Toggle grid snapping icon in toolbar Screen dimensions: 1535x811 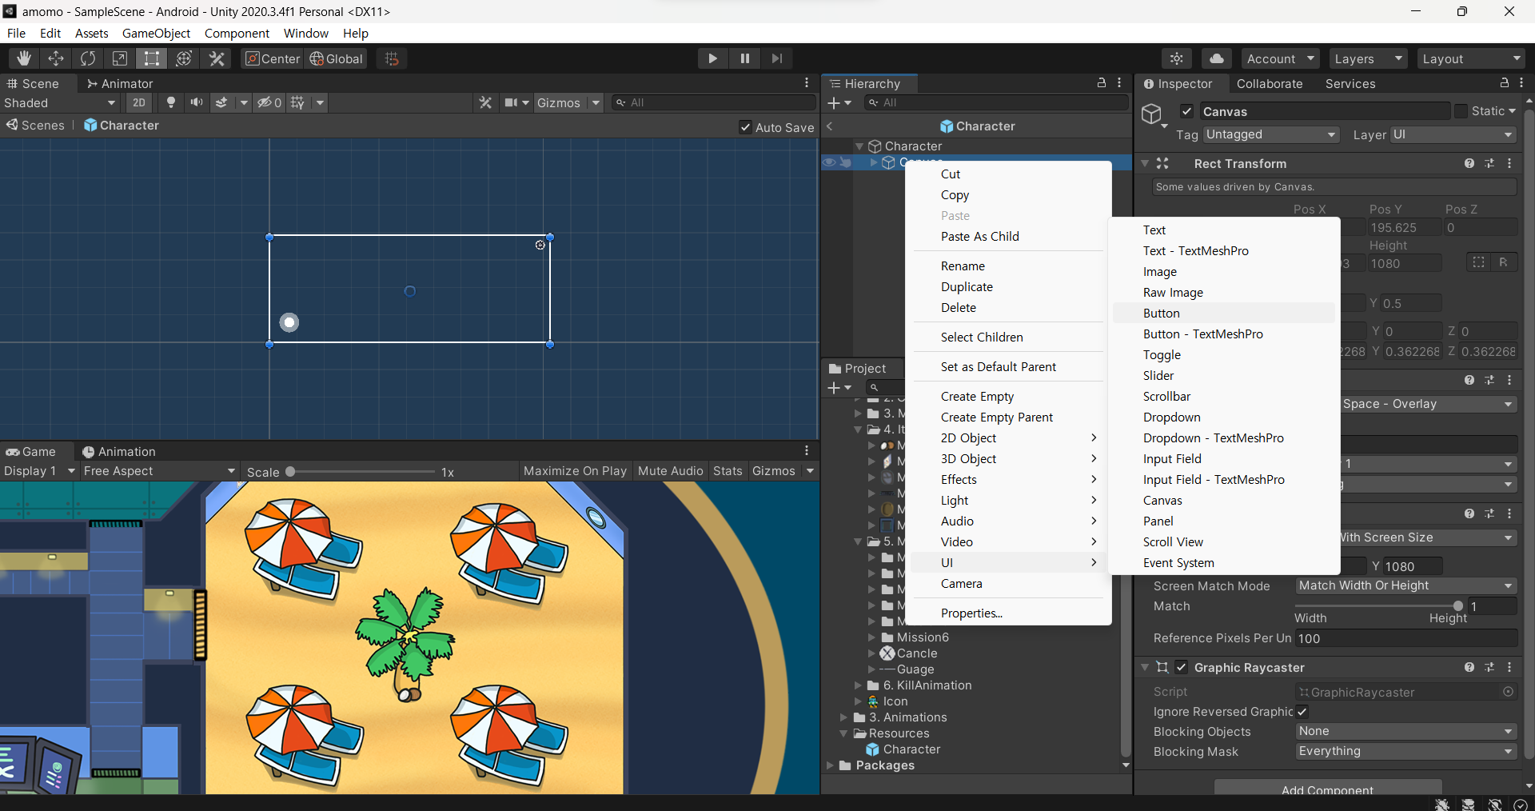click(x=392, y=58)
